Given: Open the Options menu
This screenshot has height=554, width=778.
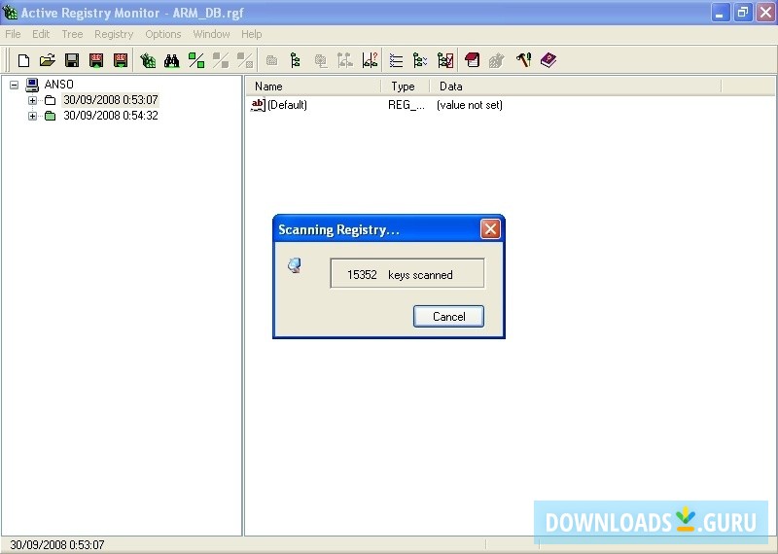Looking at the screenshot, I should pyautogui.click(x=163, y=34).
